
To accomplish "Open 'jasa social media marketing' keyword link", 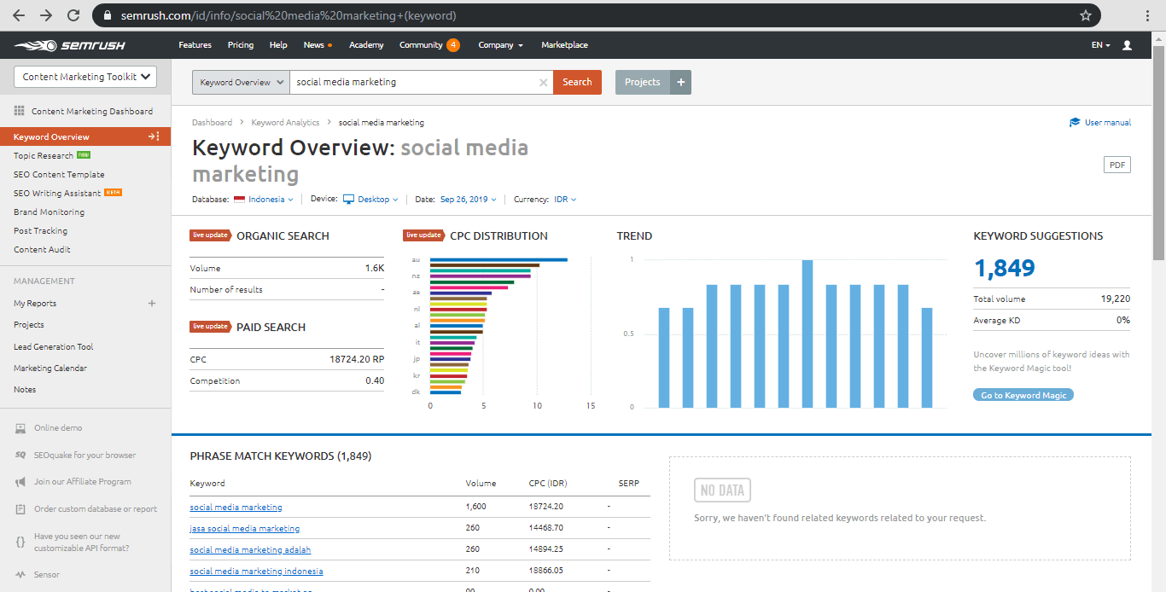I will coord(245,528).
